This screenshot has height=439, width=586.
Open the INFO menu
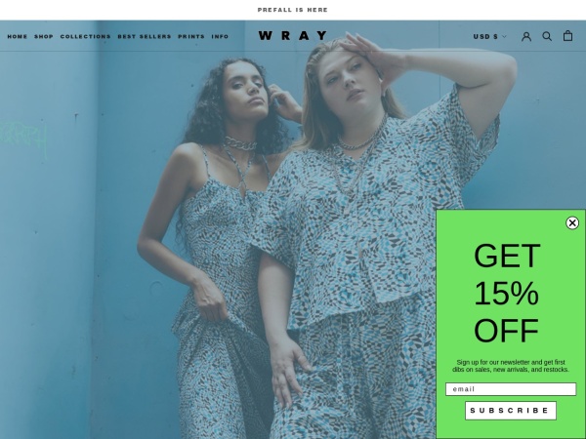tap(220, 37)
